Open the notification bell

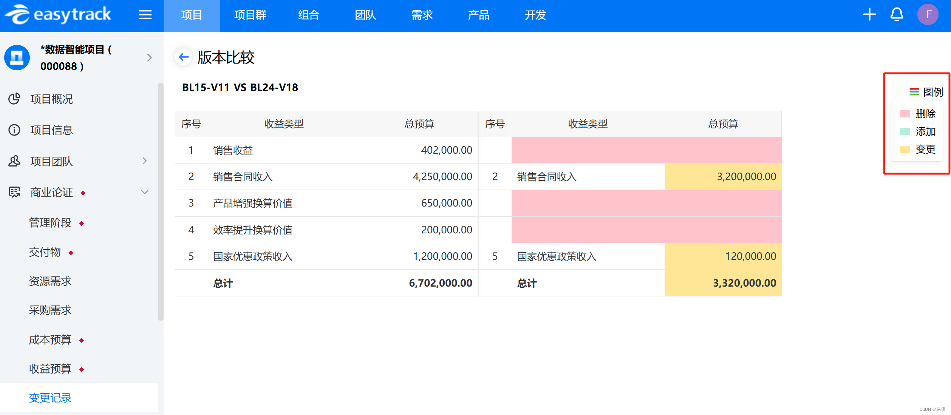point(897,15)
